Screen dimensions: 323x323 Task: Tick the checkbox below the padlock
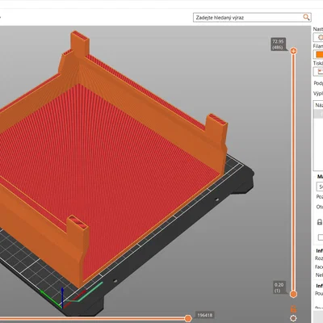pos(321,237)
